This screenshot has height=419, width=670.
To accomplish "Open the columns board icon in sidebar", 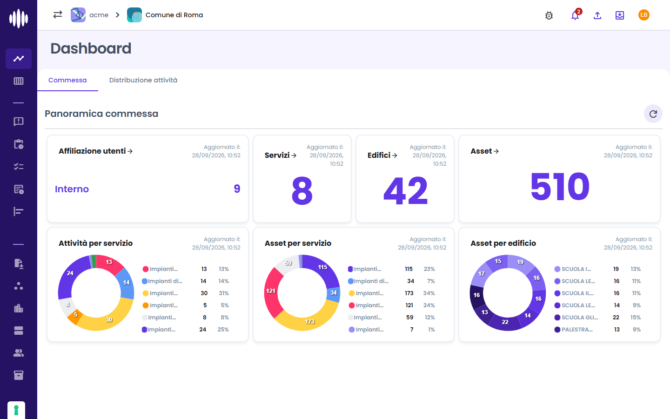I will 19,81.
